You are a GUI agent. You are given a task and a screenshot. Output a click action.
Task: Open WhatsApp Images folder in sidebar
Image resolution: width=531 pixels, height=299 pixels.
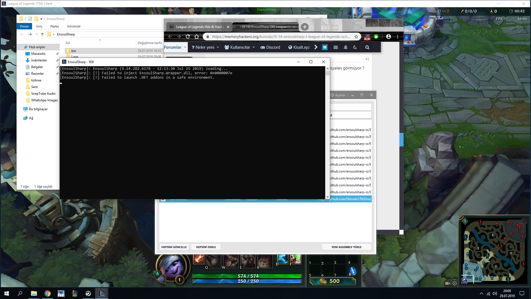click(x=44, y=100)
